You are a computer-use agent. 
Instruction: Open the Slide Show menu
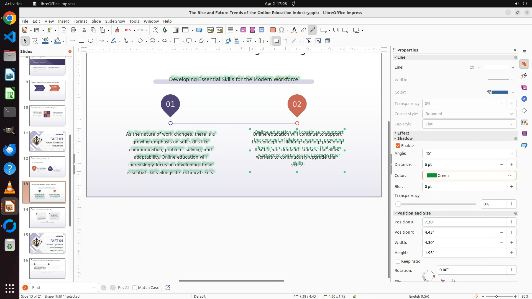point(115,21)
